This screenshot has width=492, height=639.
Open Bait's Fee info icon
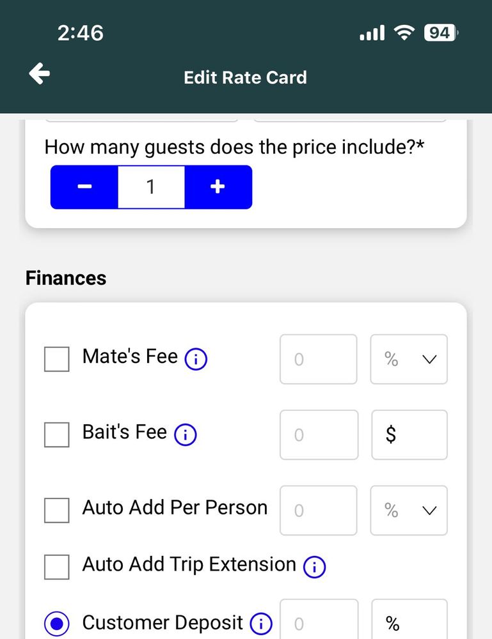(x=185, y=435)
